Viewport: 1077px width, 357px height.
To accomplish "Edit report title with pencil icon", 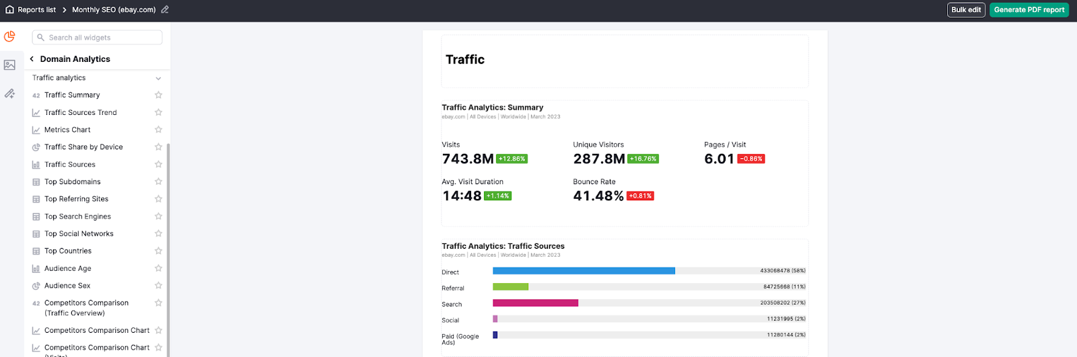I will [x=165, y=9].
